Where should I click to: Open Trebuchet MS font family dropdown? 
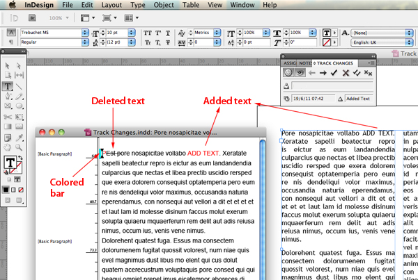click(85, 33)
